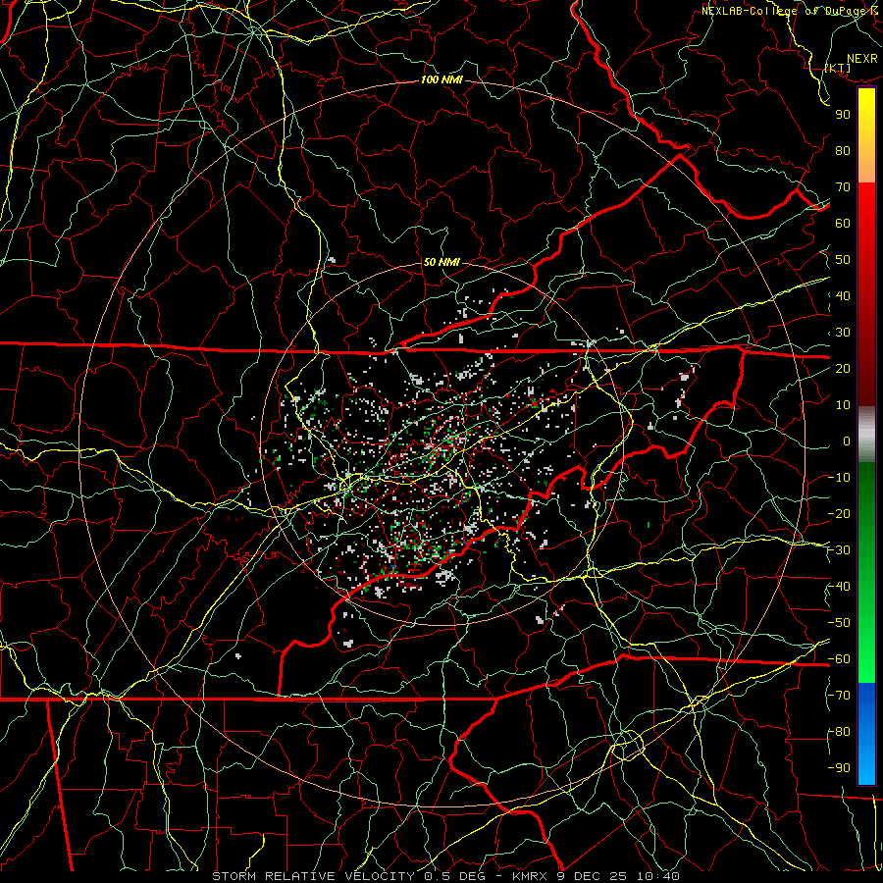Pick the gray zero-velocity segment of color bar
The height and width of the screenshot is (883, 883).
[x=866, y=434]
